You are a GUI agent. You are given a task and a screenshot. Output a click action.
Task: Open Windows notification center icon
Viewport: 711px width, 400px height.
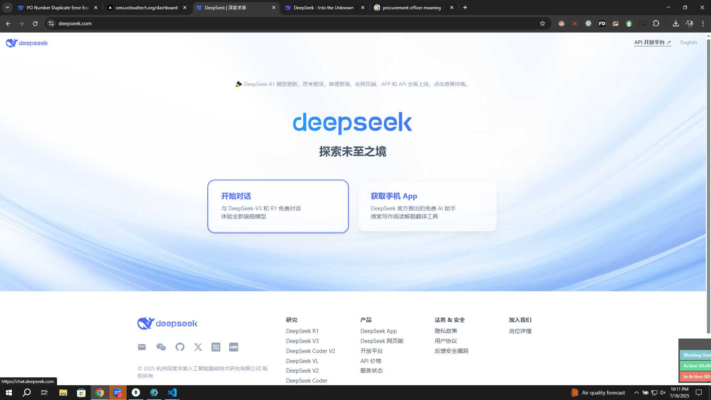click(699, 393)
